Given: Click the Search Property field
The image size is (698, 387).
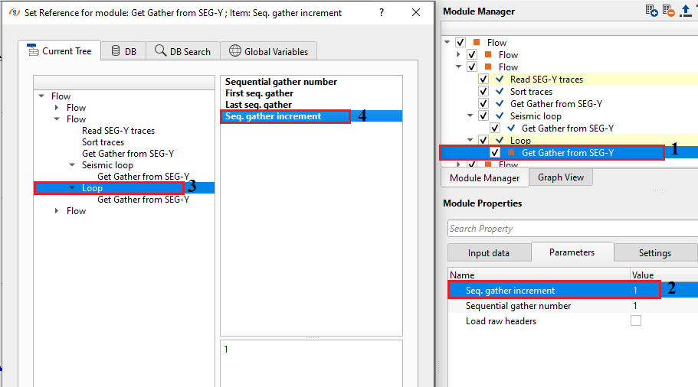Looking at the screenshot, I should (572, 229).
